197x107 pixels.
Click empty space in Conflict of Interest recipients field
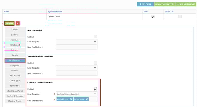pos(93,99)
